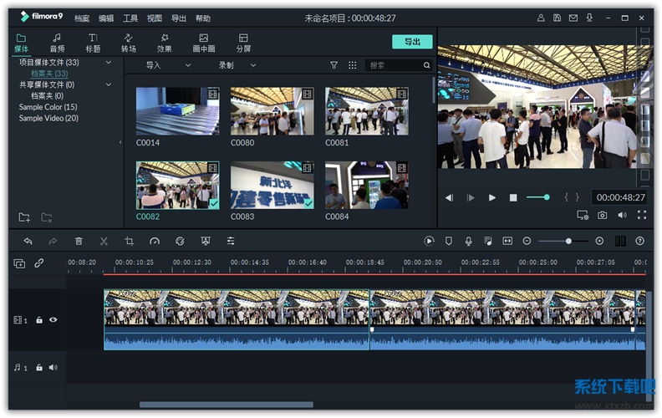
Task: Click the timeline zoom slider handle
Action: [x=568, y=241]
